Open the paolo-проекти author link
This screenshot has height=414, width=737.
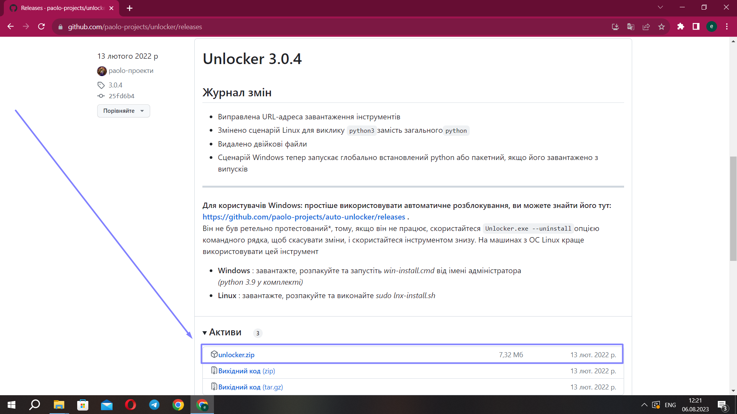(131, 71)
